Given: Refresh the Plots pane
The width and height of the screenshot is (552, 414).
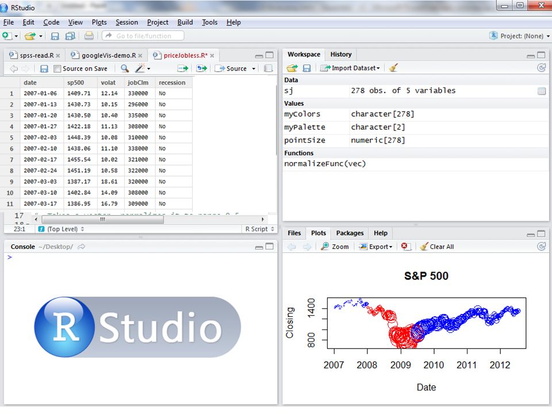Looking at the screenshot, I should click(542, 247).
